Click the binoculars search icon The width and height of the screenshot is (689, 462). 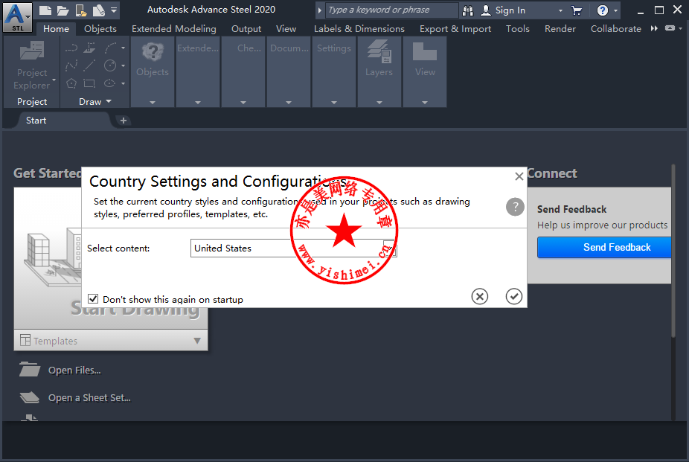point(468,10)
